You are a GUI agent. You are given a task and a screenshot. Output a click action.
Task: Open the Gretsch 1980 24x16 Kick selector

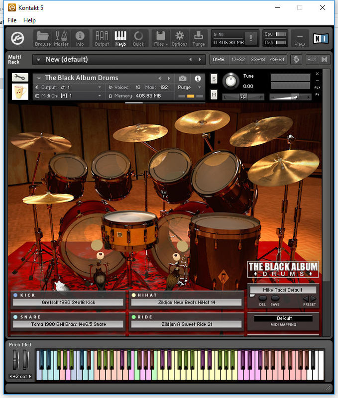(68, 302)
